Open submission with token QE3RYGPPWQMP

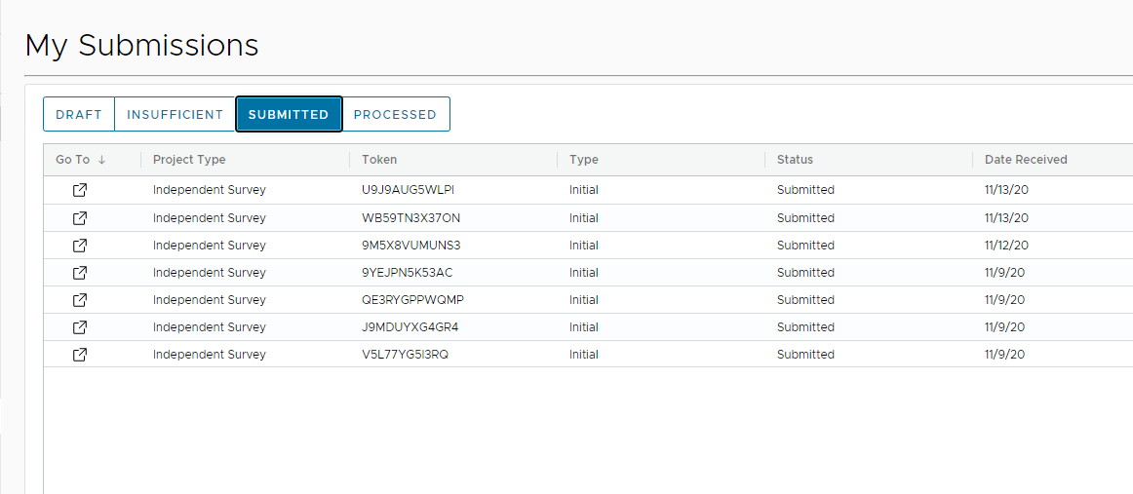[x=81, y=299]
